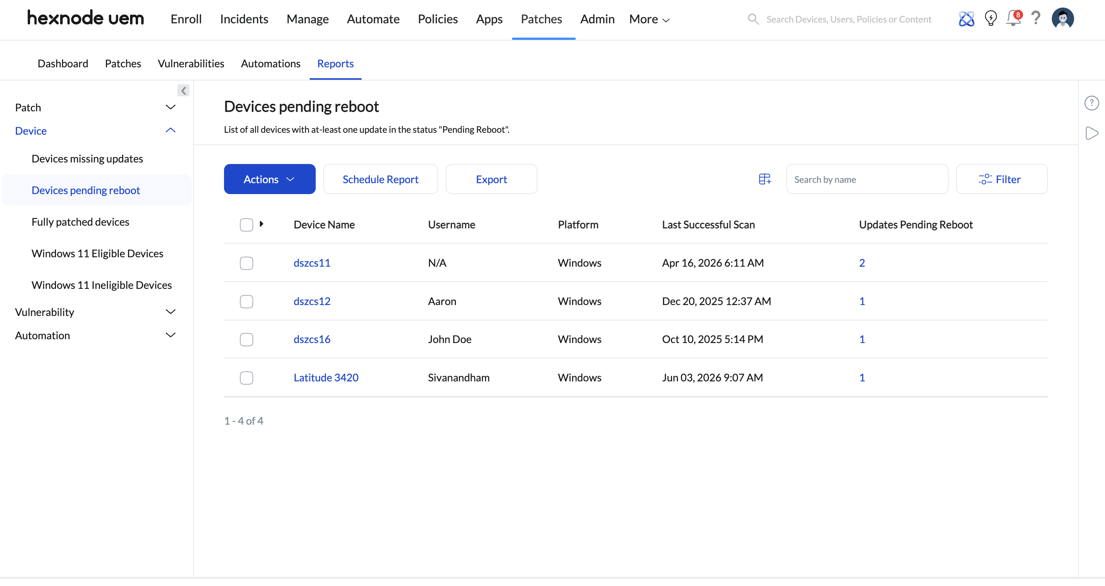
Task: Click the Search by name field
Action: point(867,179)
